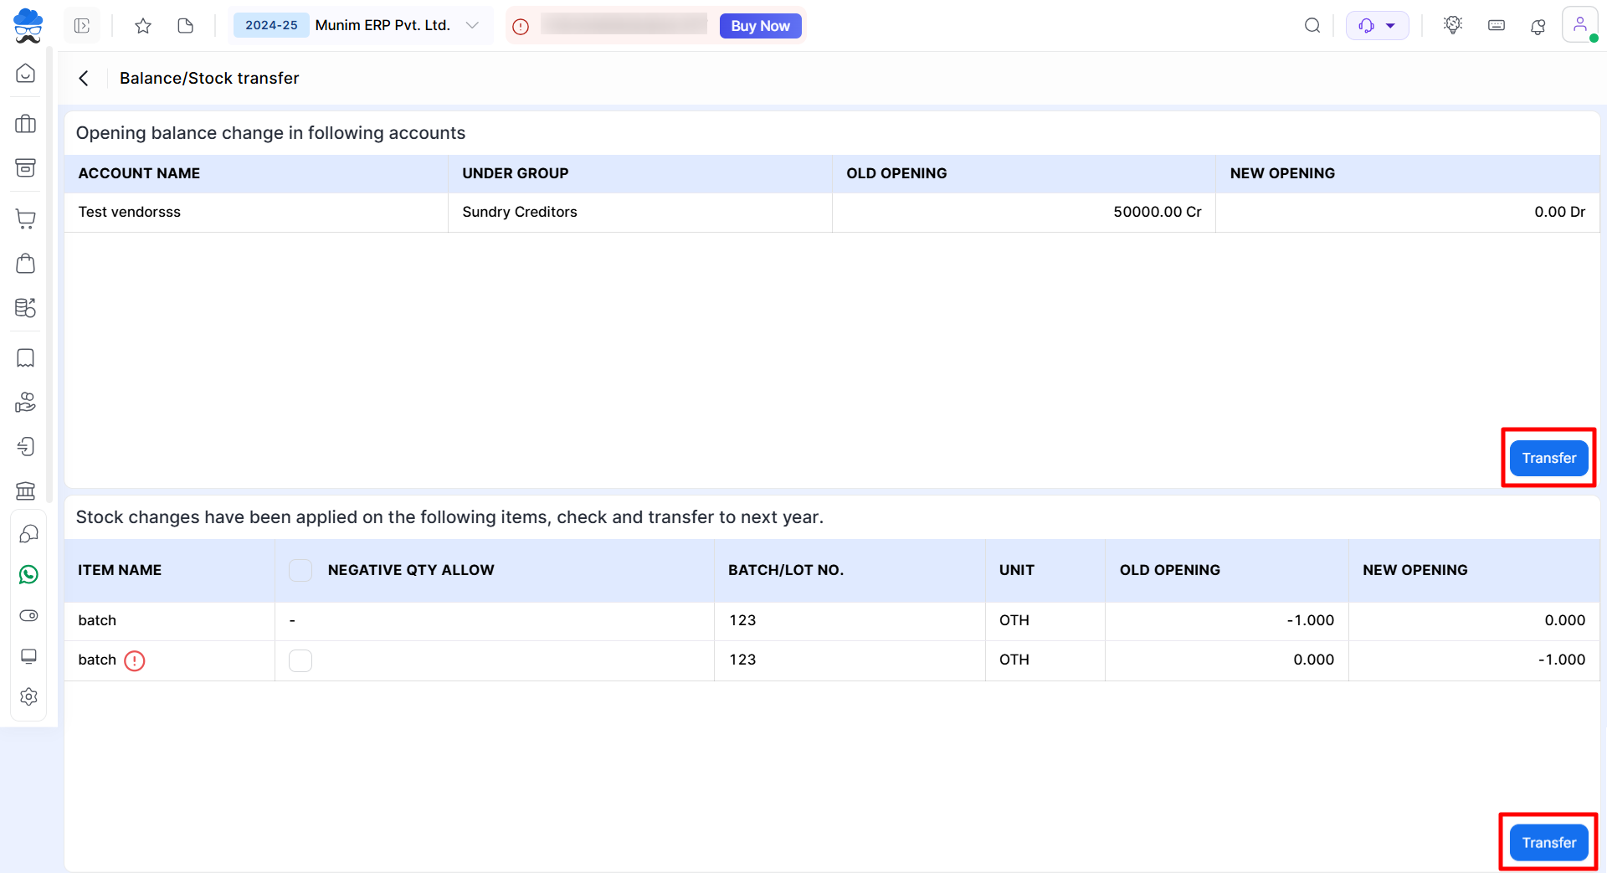Check the negative qty checkbox in second batch row
The image size is (1607, 873).
tap(300, 660)
